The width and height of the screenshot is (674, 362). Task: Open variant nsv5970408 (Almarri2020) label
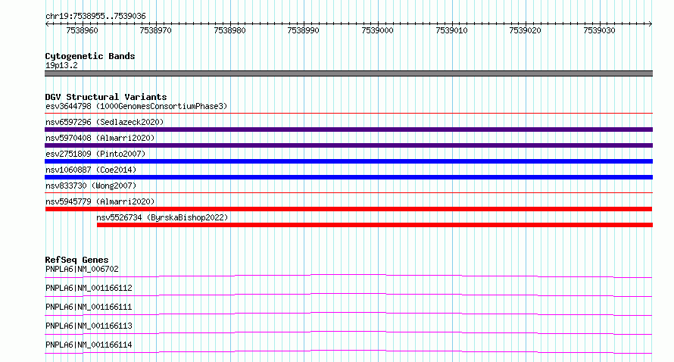point(100,138)
